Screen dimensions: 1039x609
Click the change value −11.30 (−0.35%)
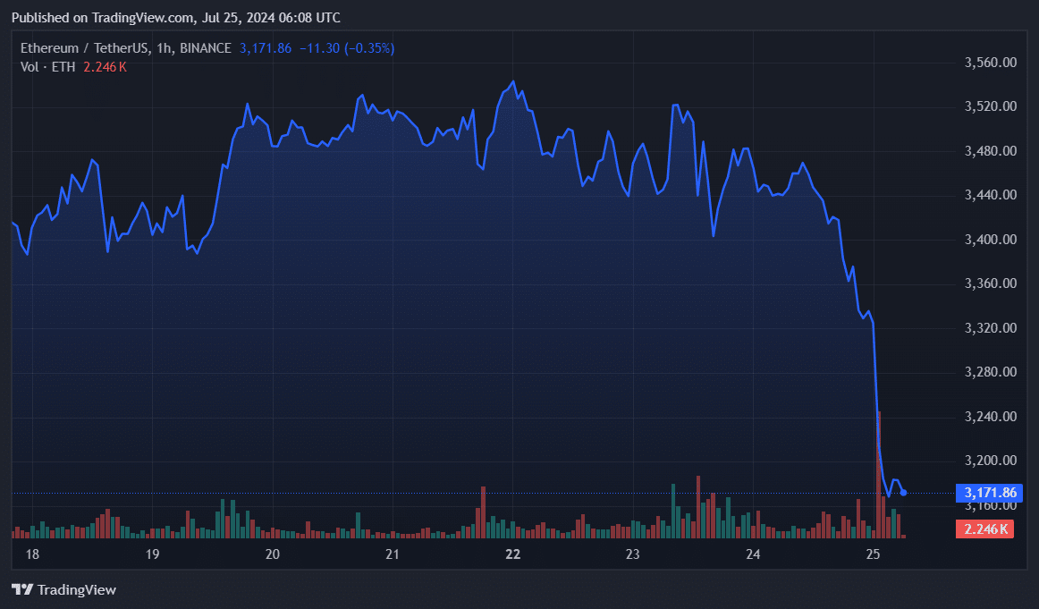(347, 48)
